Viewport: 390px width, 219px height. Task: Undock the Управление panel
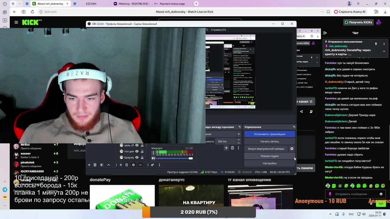click(294, 127)
